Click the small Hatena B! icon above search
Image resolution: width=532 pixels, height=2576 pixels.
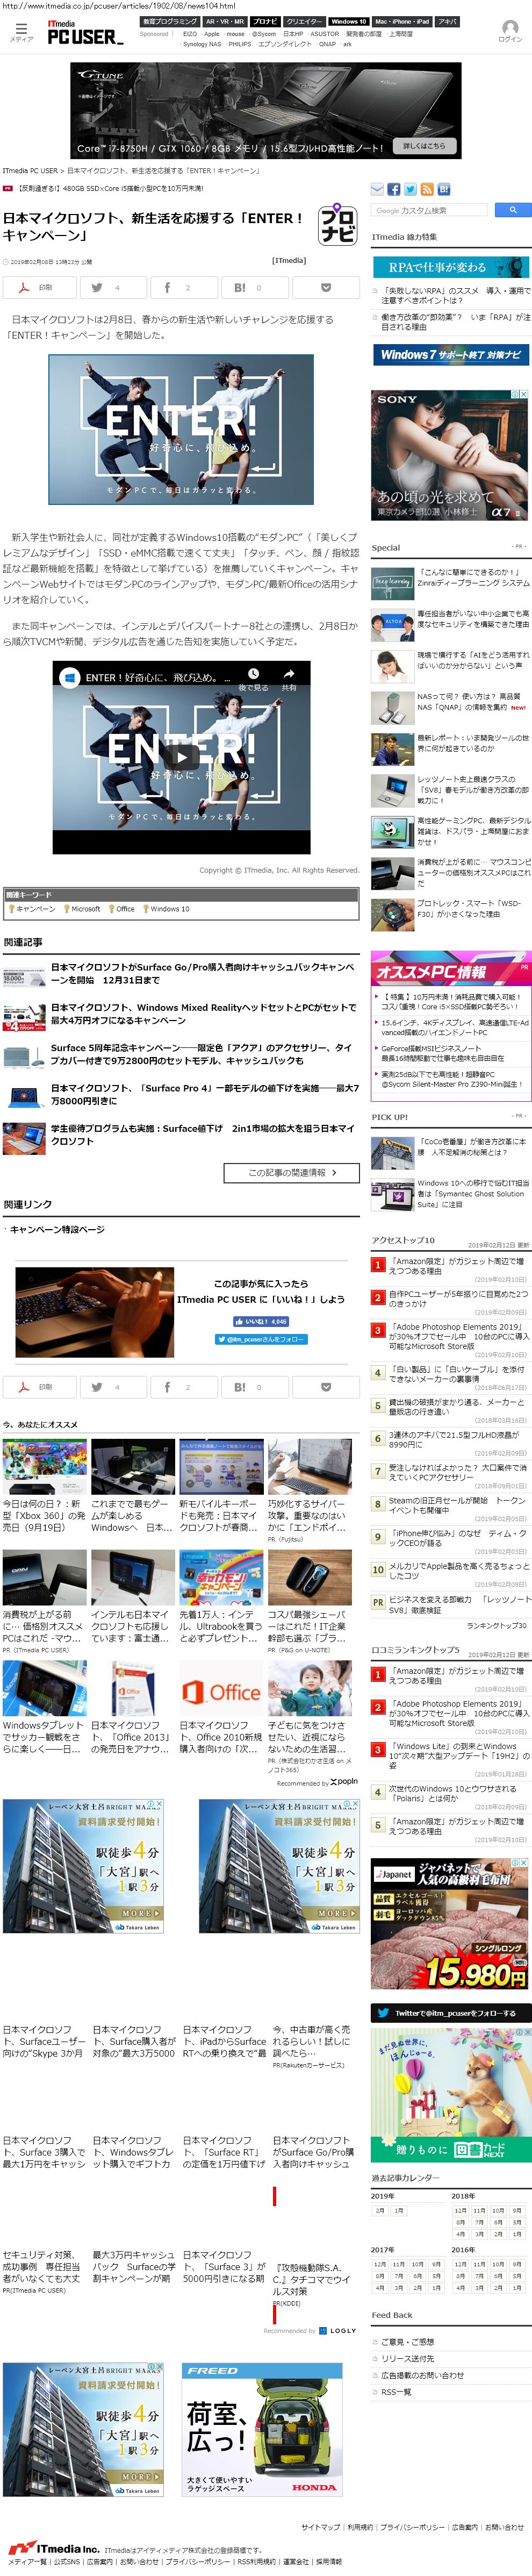(x=443, y=189)
